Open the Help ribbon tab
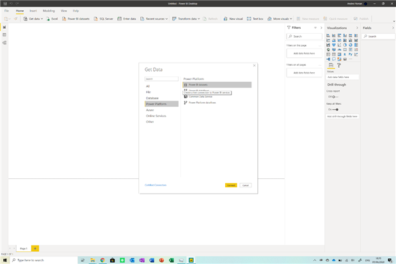The width and height of the screenshot is (396, 264). [75, 11]
